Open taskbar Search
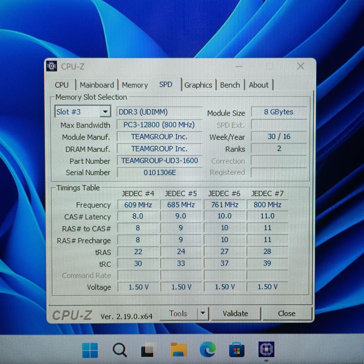The width and height of the screenshot is (364, 364). 120,350
